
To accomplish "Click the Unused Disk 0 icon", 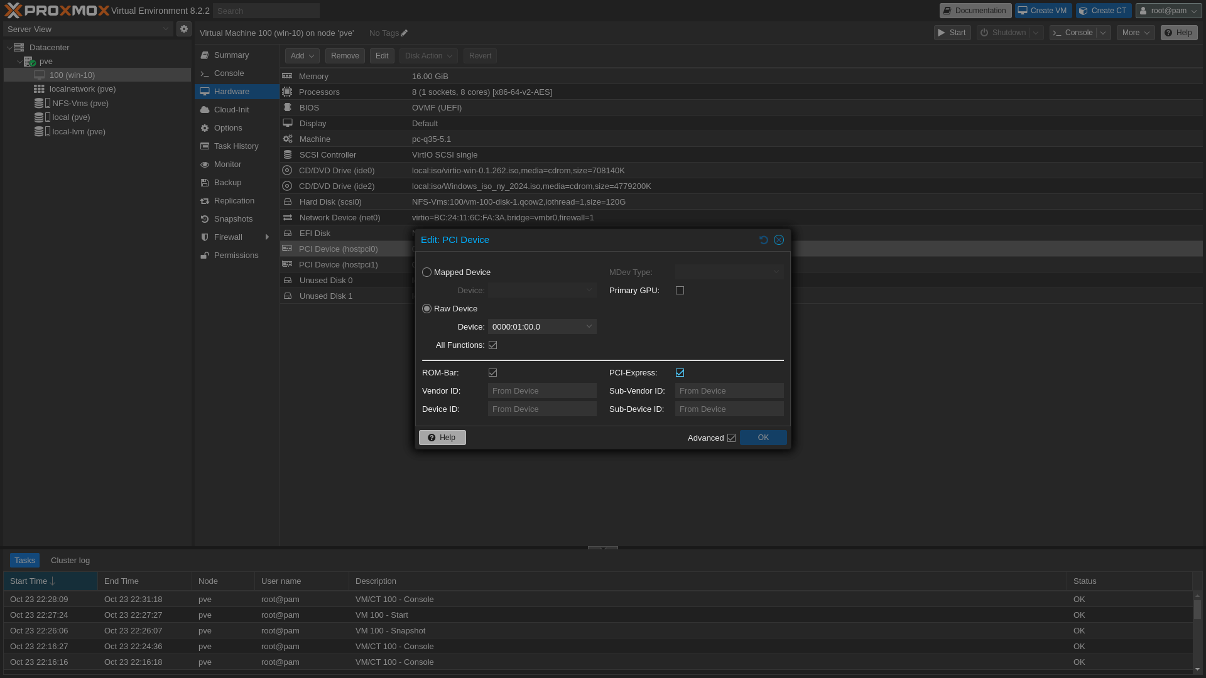I will pyautogui.click(x=287, y=280).
